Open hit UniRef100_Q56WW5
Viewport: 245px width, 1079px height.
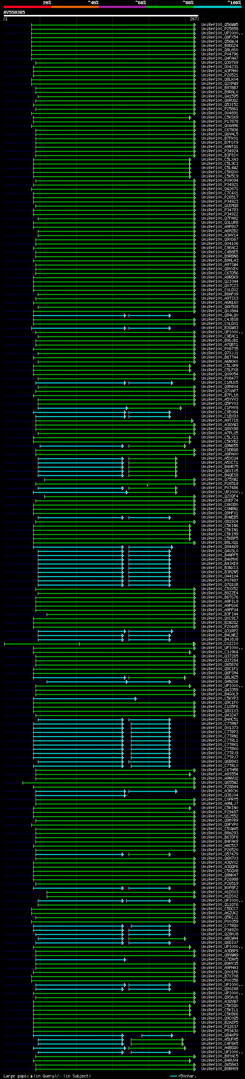click(220, 25)
